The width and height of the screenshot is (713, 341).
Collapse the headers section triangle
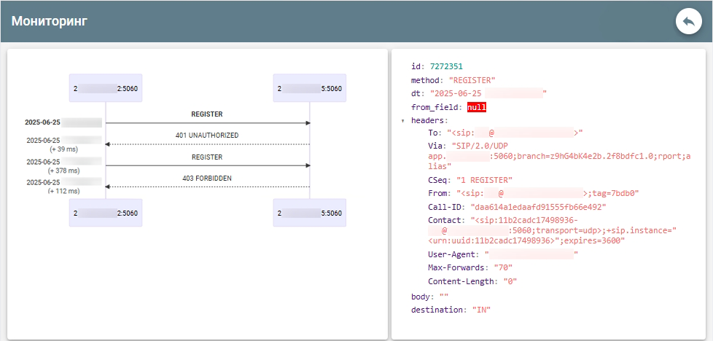403,120
